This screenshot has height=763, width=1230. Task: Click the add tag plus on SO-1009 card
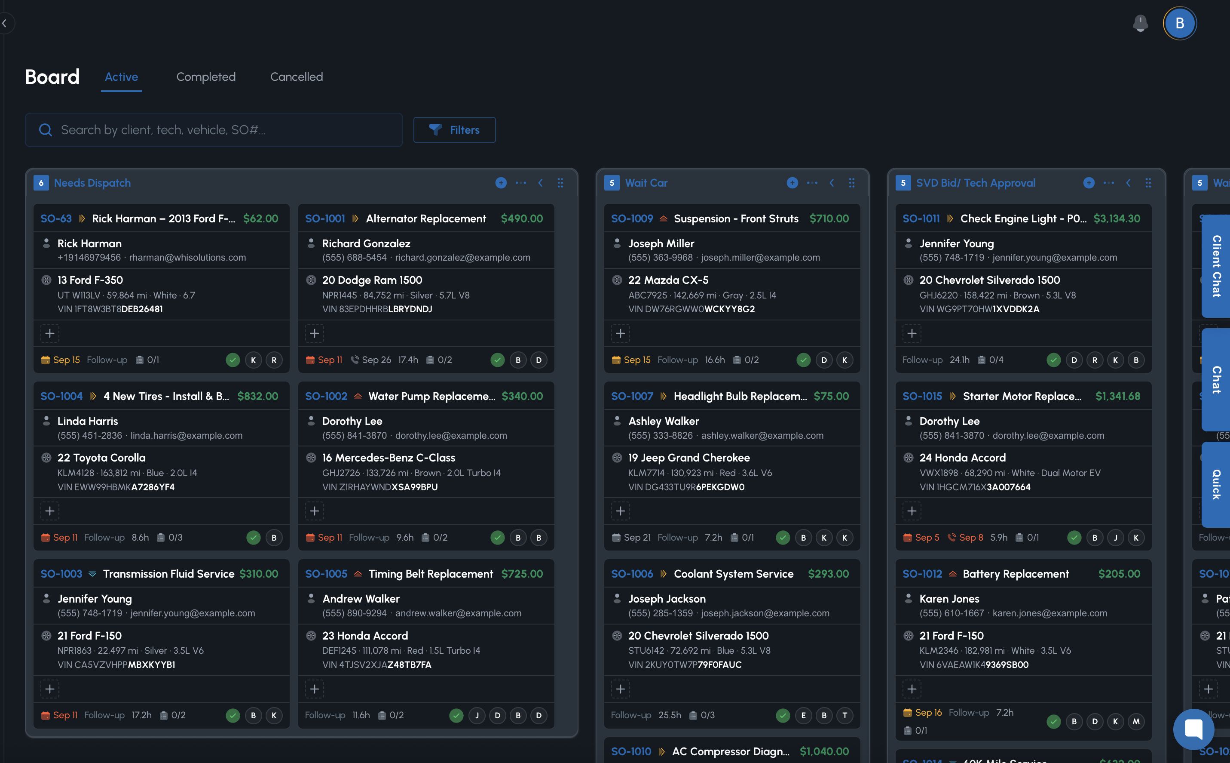621,333
